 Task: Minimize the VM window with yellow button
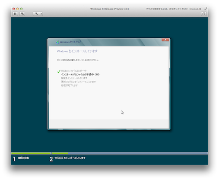18,9
